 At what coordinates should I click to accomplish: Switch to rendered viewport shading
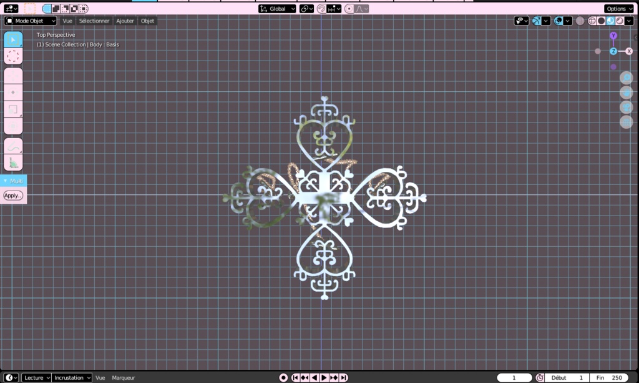[x=620, y=21]
